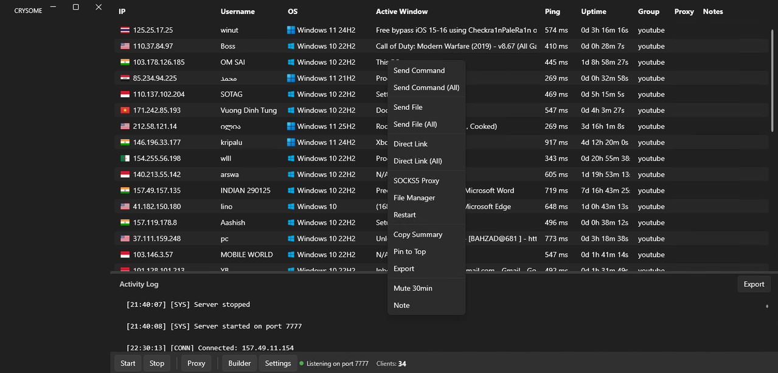This screenshot has width=778, height=373.
Task: Click the flag icon next to 140.213.55.142
Action: pos(125,174)
